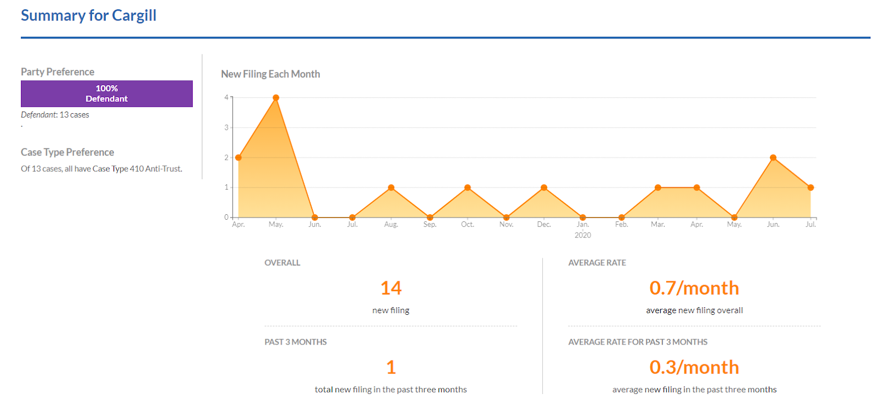881x411 pixels.
Task: Click the 'PAST 3 MONTHS' section label
Action: 296,342
